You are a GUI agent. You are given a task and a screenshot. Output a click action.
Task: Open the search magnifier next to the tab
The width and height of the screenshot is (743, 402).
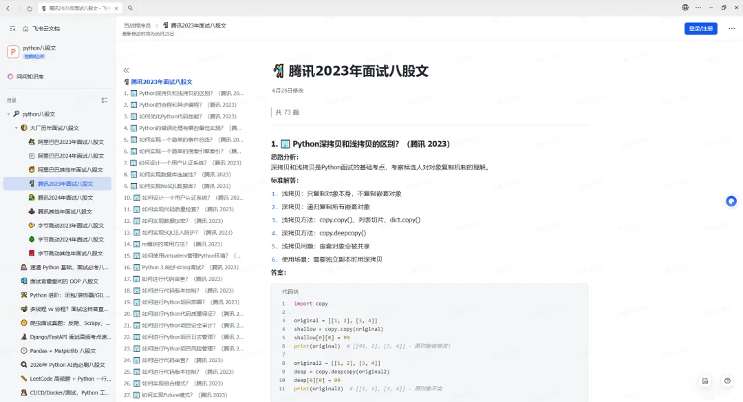(x=130, y=8)
